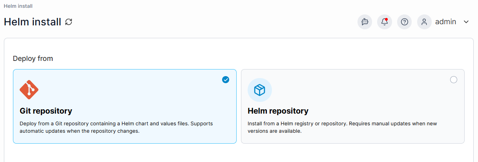478x162 pixels.
Task: Click the help question mark icon
Action: point(404,22)
